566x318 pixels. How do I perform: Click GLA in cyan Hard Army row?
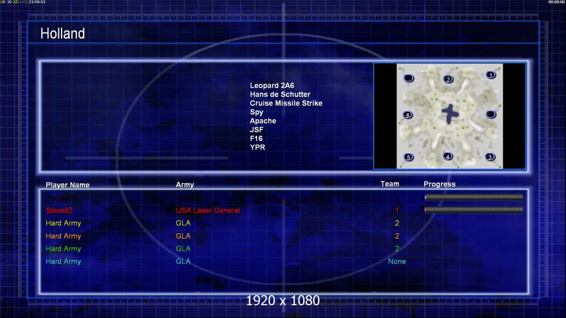point(183,261)
